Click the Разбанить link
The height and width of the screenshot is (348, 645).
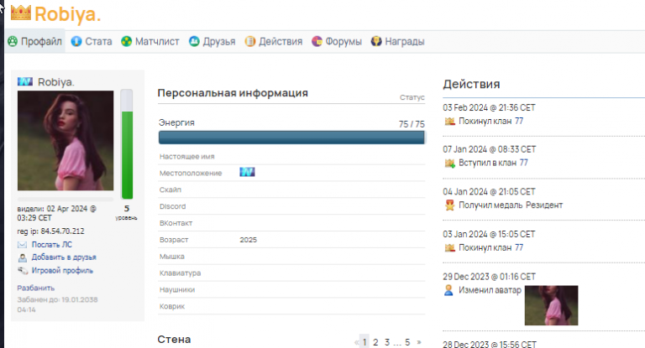click(36, 288)
